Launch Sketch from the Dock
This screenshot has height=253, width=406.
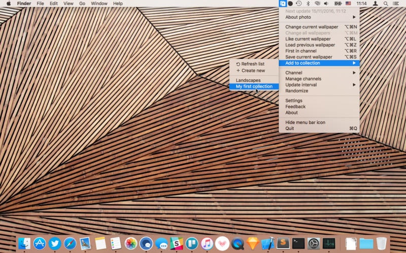click(253, 243)
